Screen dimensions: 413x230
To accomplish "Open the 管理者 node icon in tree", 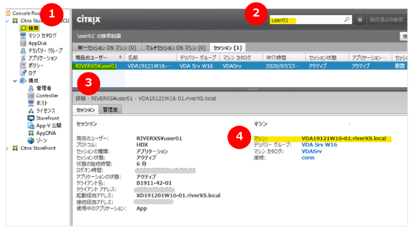I will 31,88.
